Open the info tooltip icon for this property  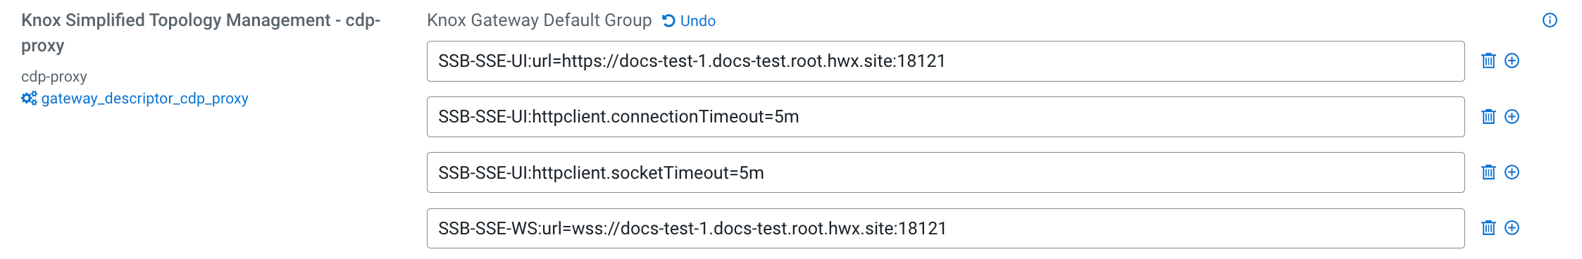point(1550,20)
